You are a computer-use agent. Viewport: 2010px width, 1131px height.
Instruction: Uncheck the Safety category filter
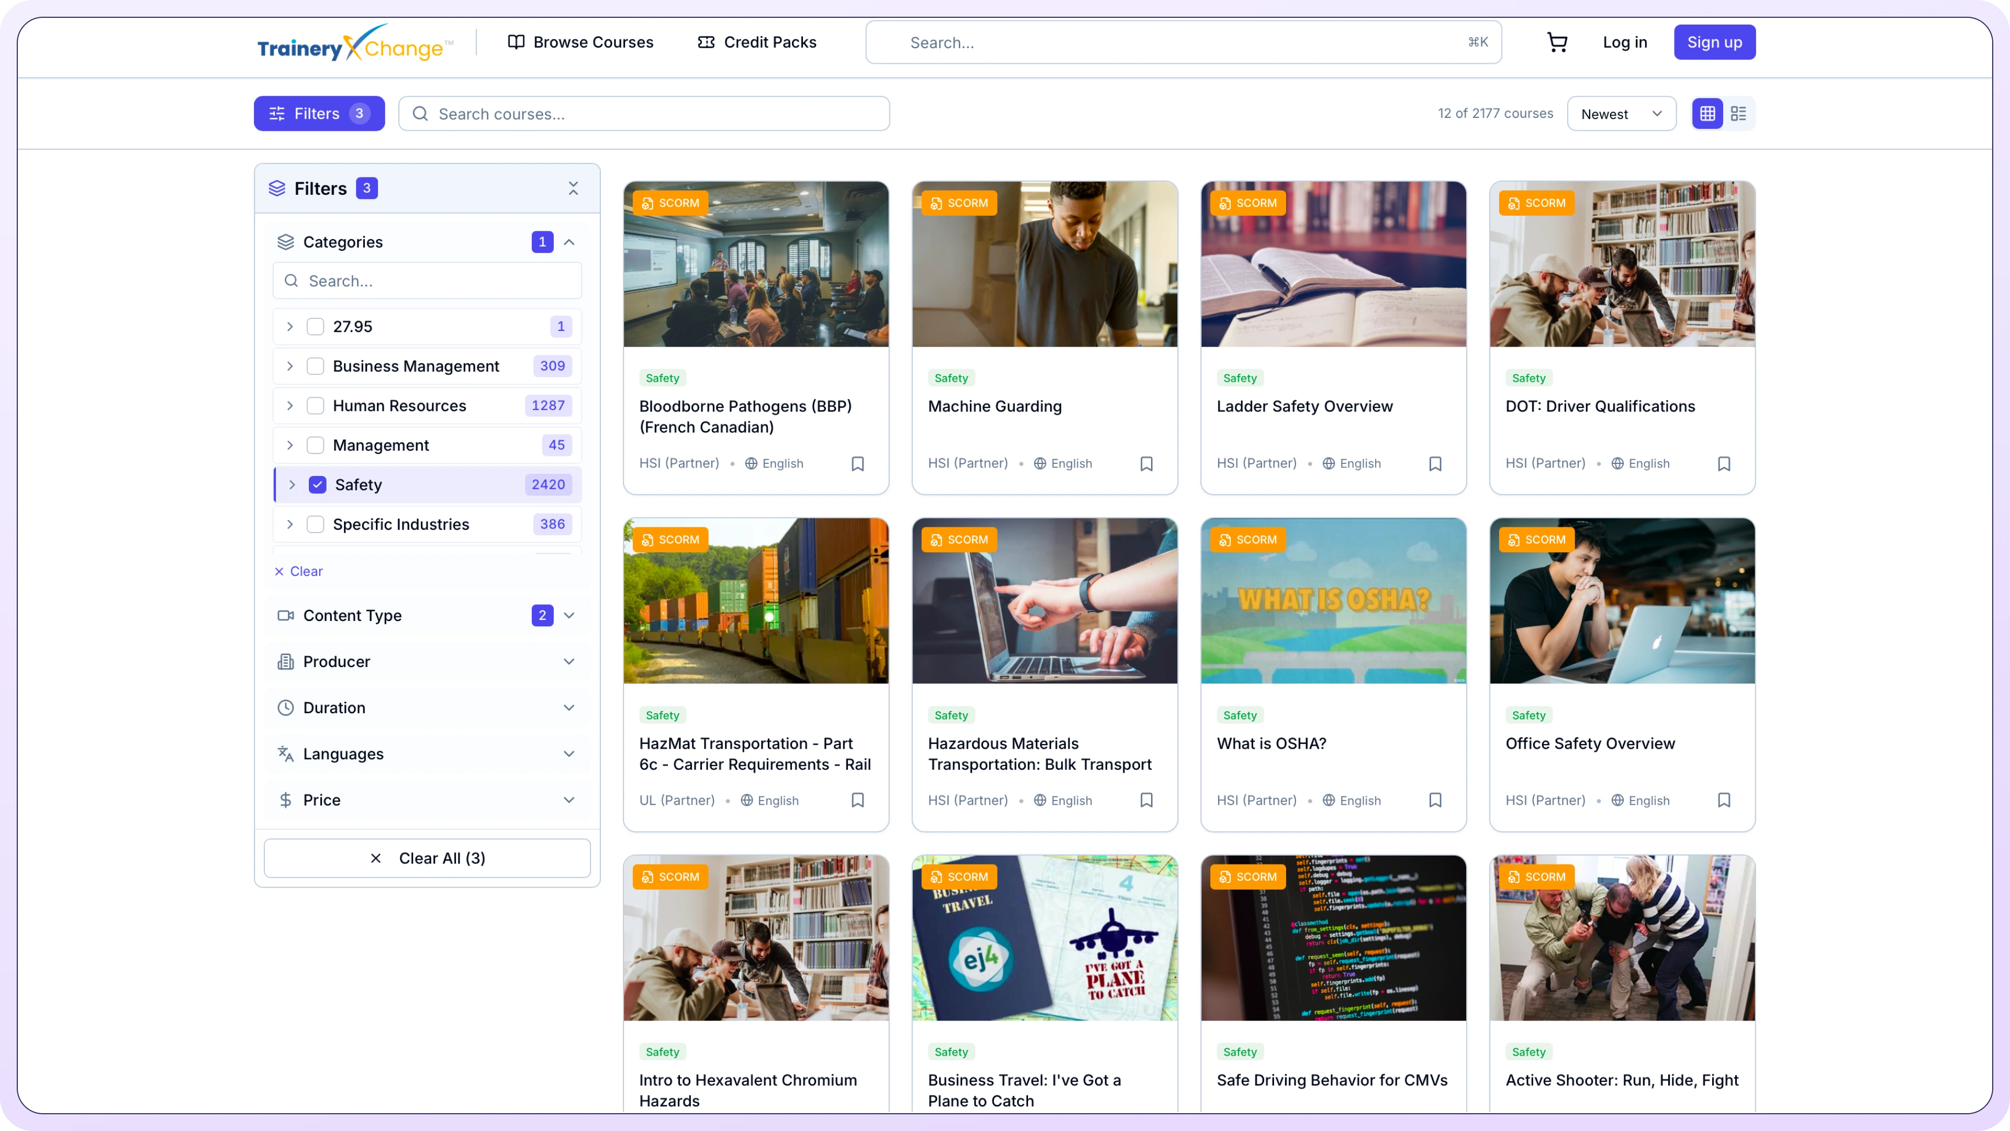tap(317, 484)
